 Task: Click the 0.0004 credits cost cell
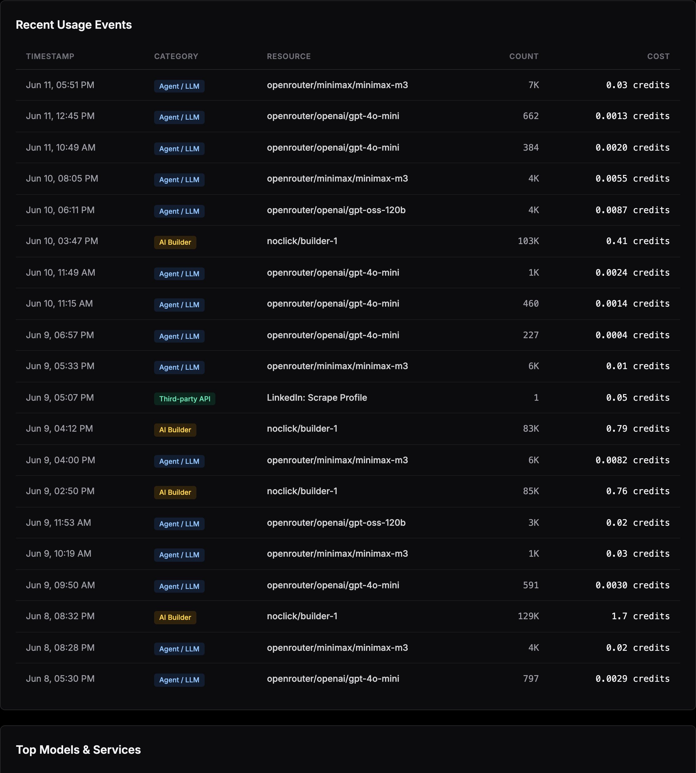tap(633, 335)
